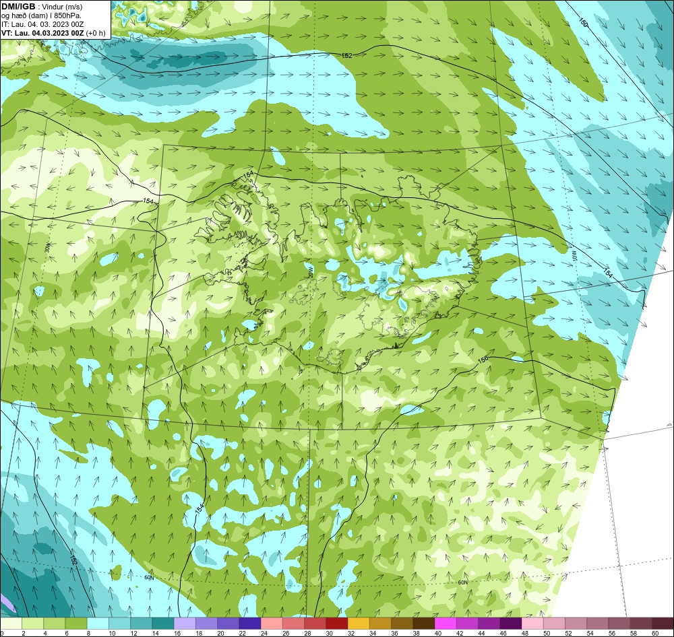The width and height of the screenshot is (674, 637).
Task: Click the red swatch between 28 and 30
Action: [315, 623]
